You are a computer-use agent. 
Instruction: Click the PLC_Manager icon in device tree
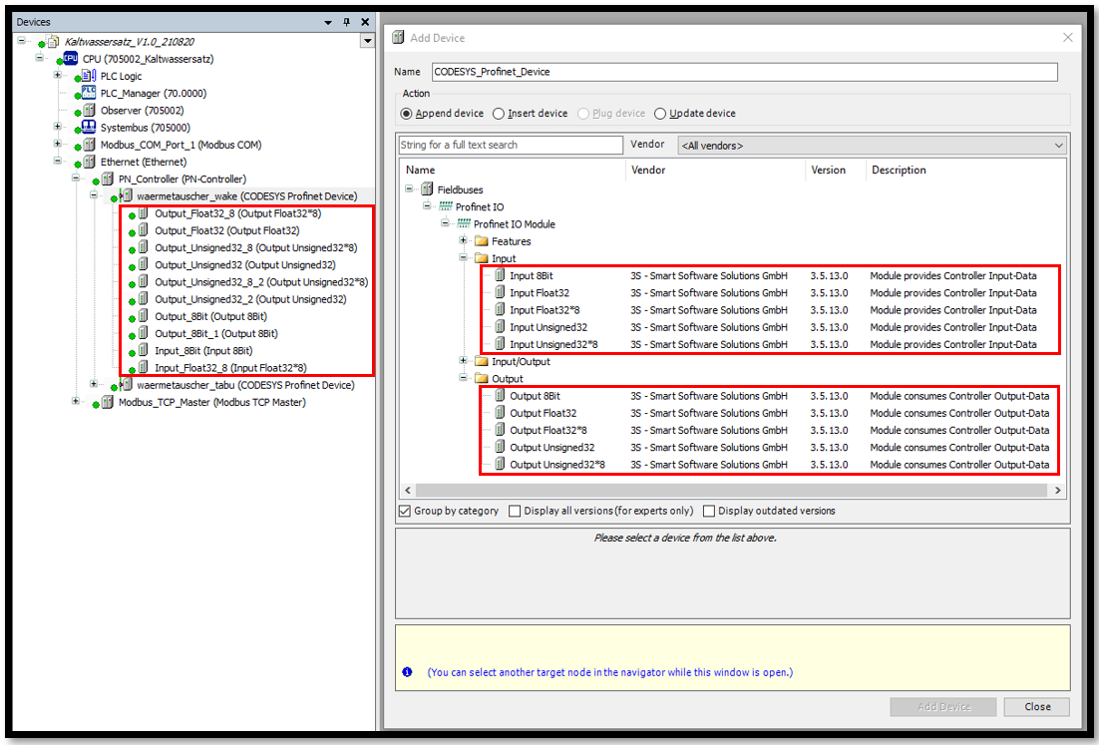(89, 93)
